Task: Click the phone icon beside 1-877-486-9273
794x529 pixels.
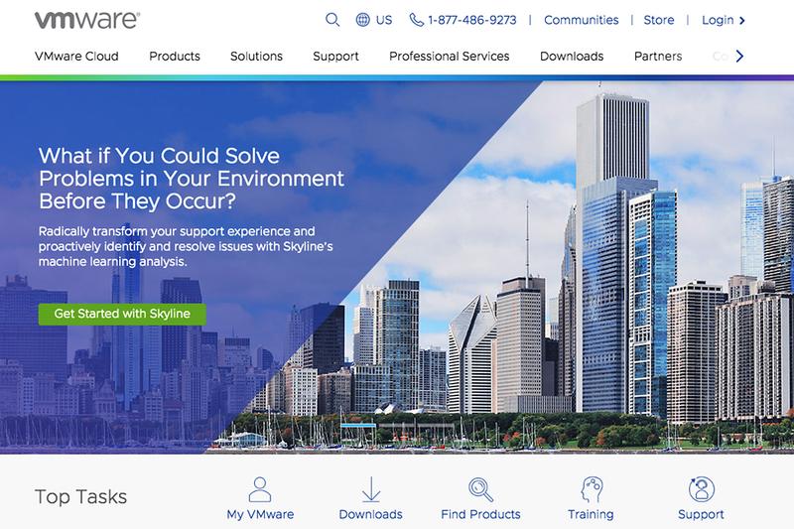Action: point(416,20)
